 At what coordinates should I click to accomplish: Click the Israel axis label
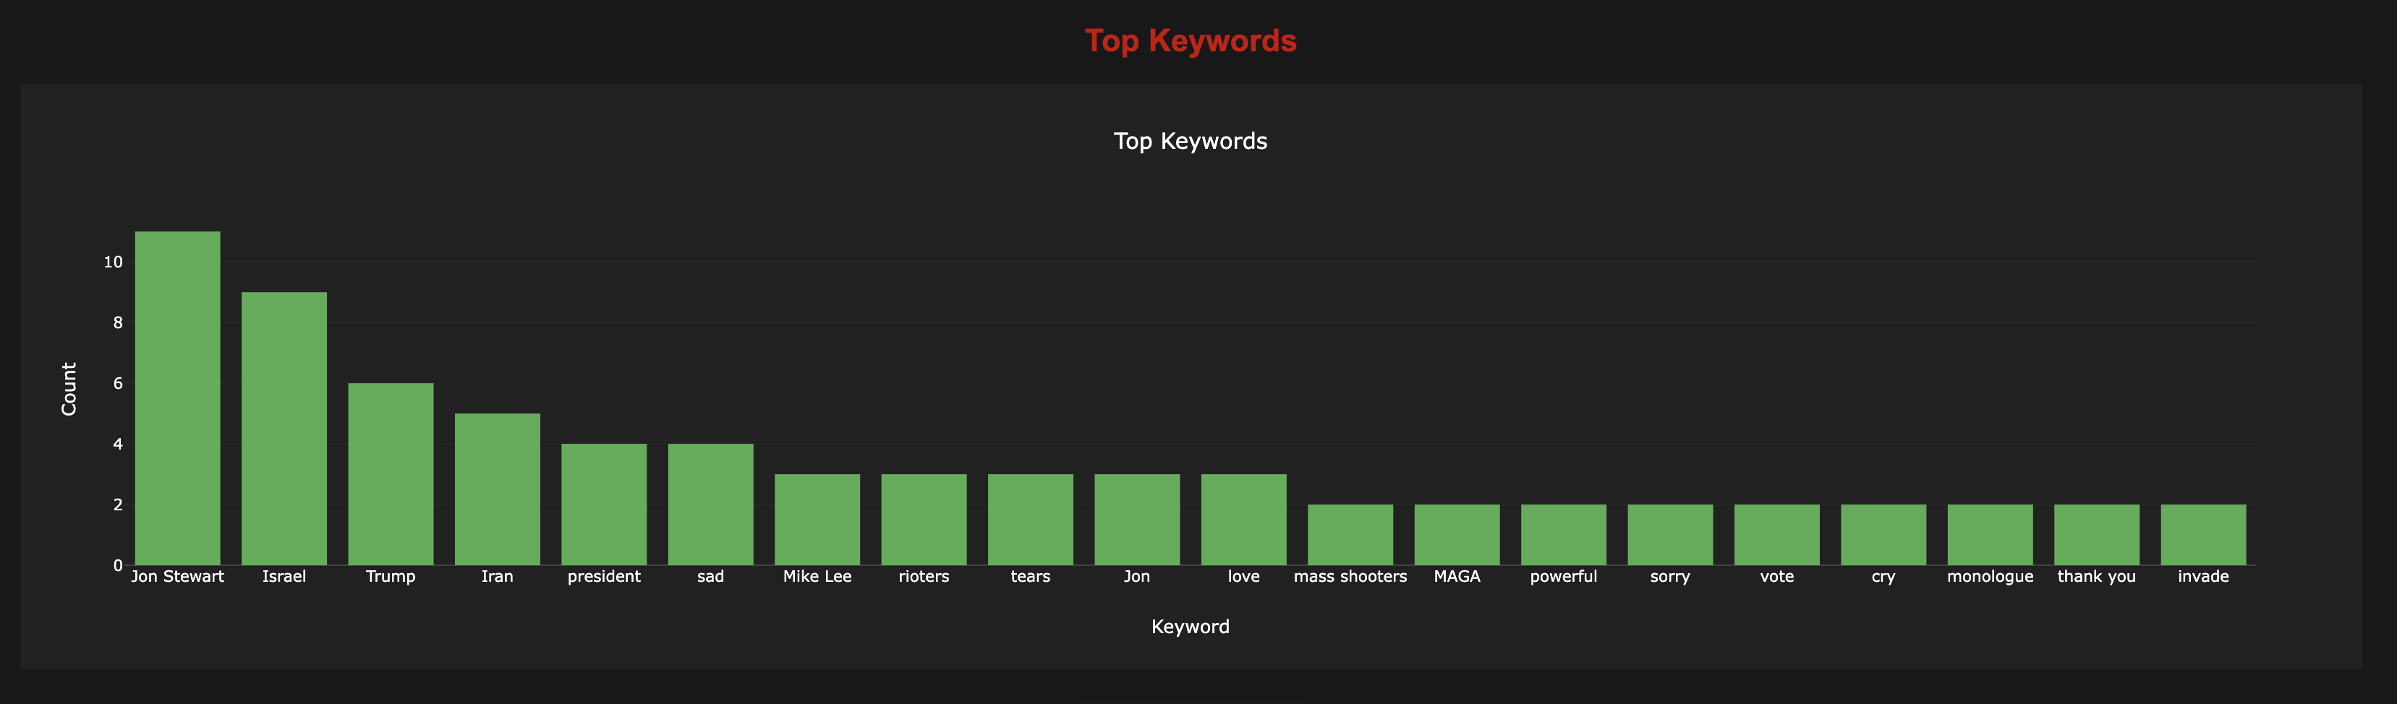coord(284,577)
